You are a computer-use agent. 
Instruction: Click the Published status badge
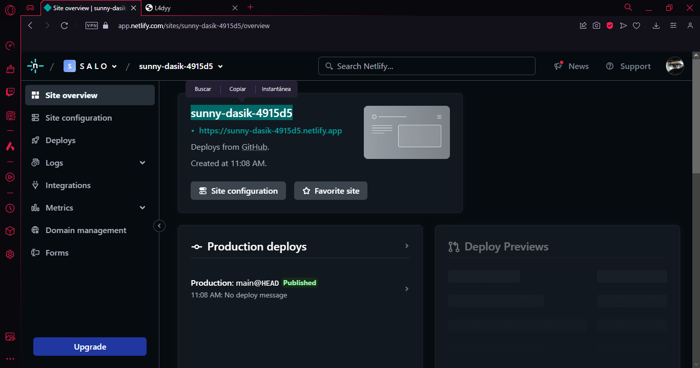(x=300, y=283)
